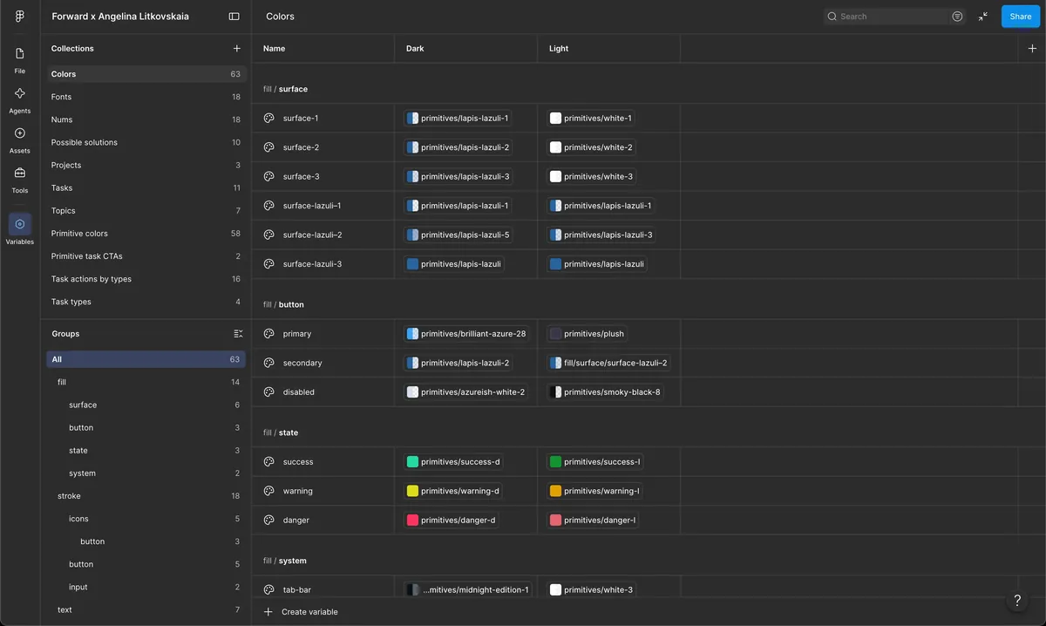Click the palette icon of tab-bar
1046x626 pixels.
(x=268, y=590)
